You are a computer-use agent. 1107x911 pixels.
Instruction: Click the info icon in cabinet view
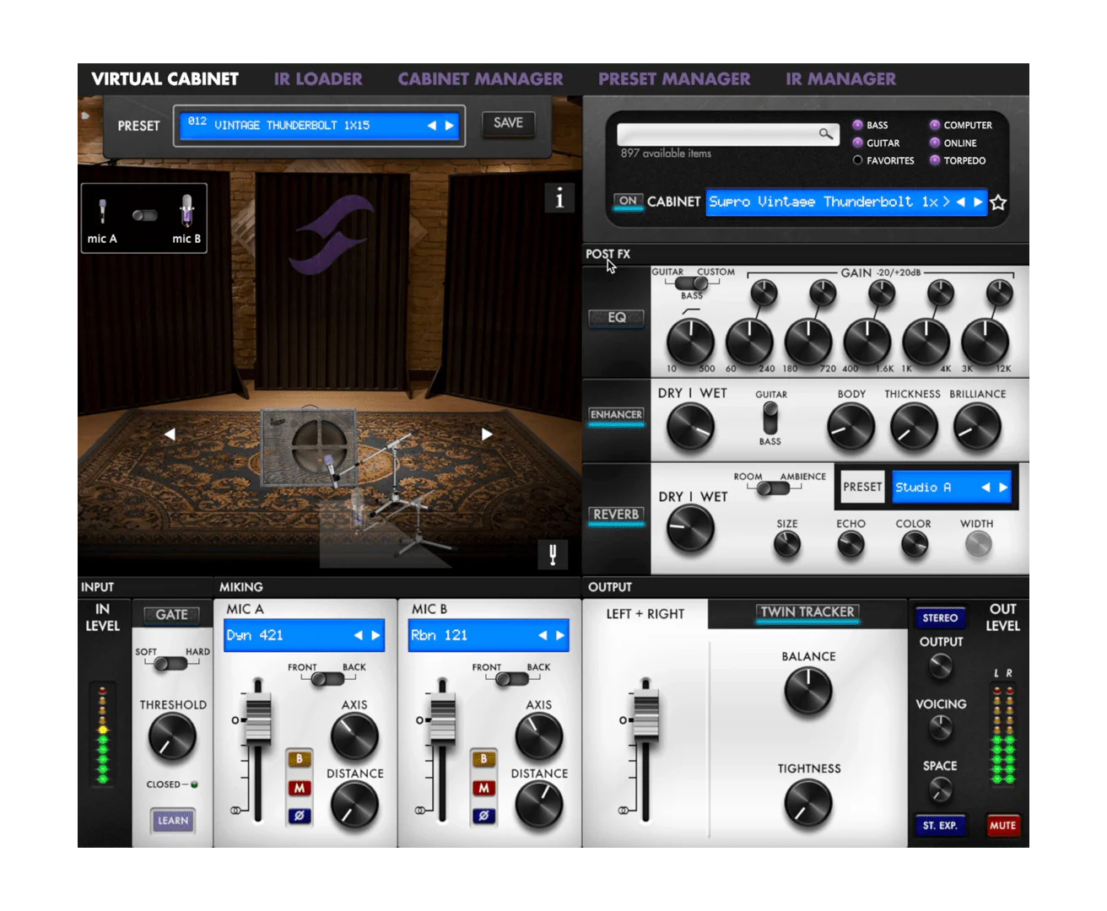[559, 198]
